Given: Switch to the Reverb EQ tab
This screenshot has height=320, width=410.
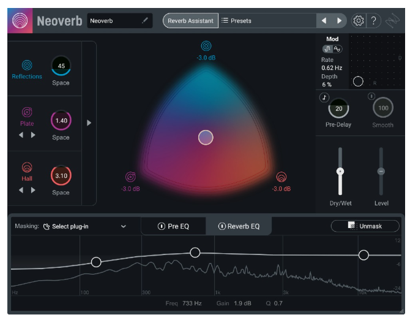Looking at the screenshot, I should pos(239,226).
